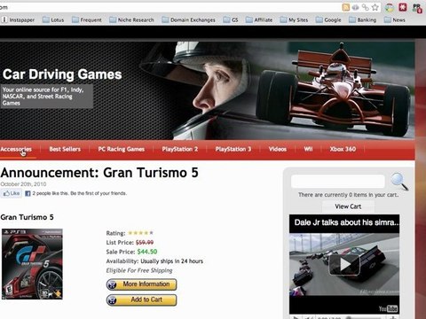The image size is (426, 319).
Task: Open the Wii navigation tab
Action: point(308,149)
